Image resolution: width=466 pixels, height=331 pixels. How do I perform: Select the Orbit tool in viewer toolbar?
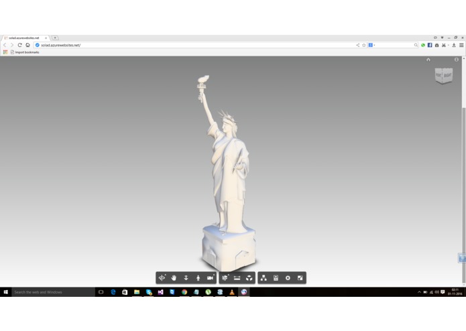(x=162, y=278)
